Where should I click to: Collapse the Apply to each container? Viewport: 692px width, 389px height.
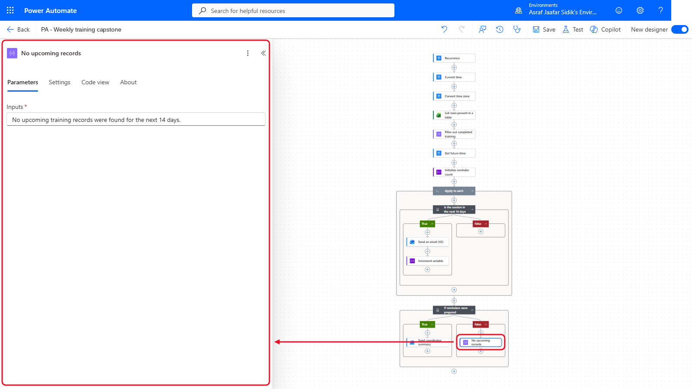pos(472,191)
